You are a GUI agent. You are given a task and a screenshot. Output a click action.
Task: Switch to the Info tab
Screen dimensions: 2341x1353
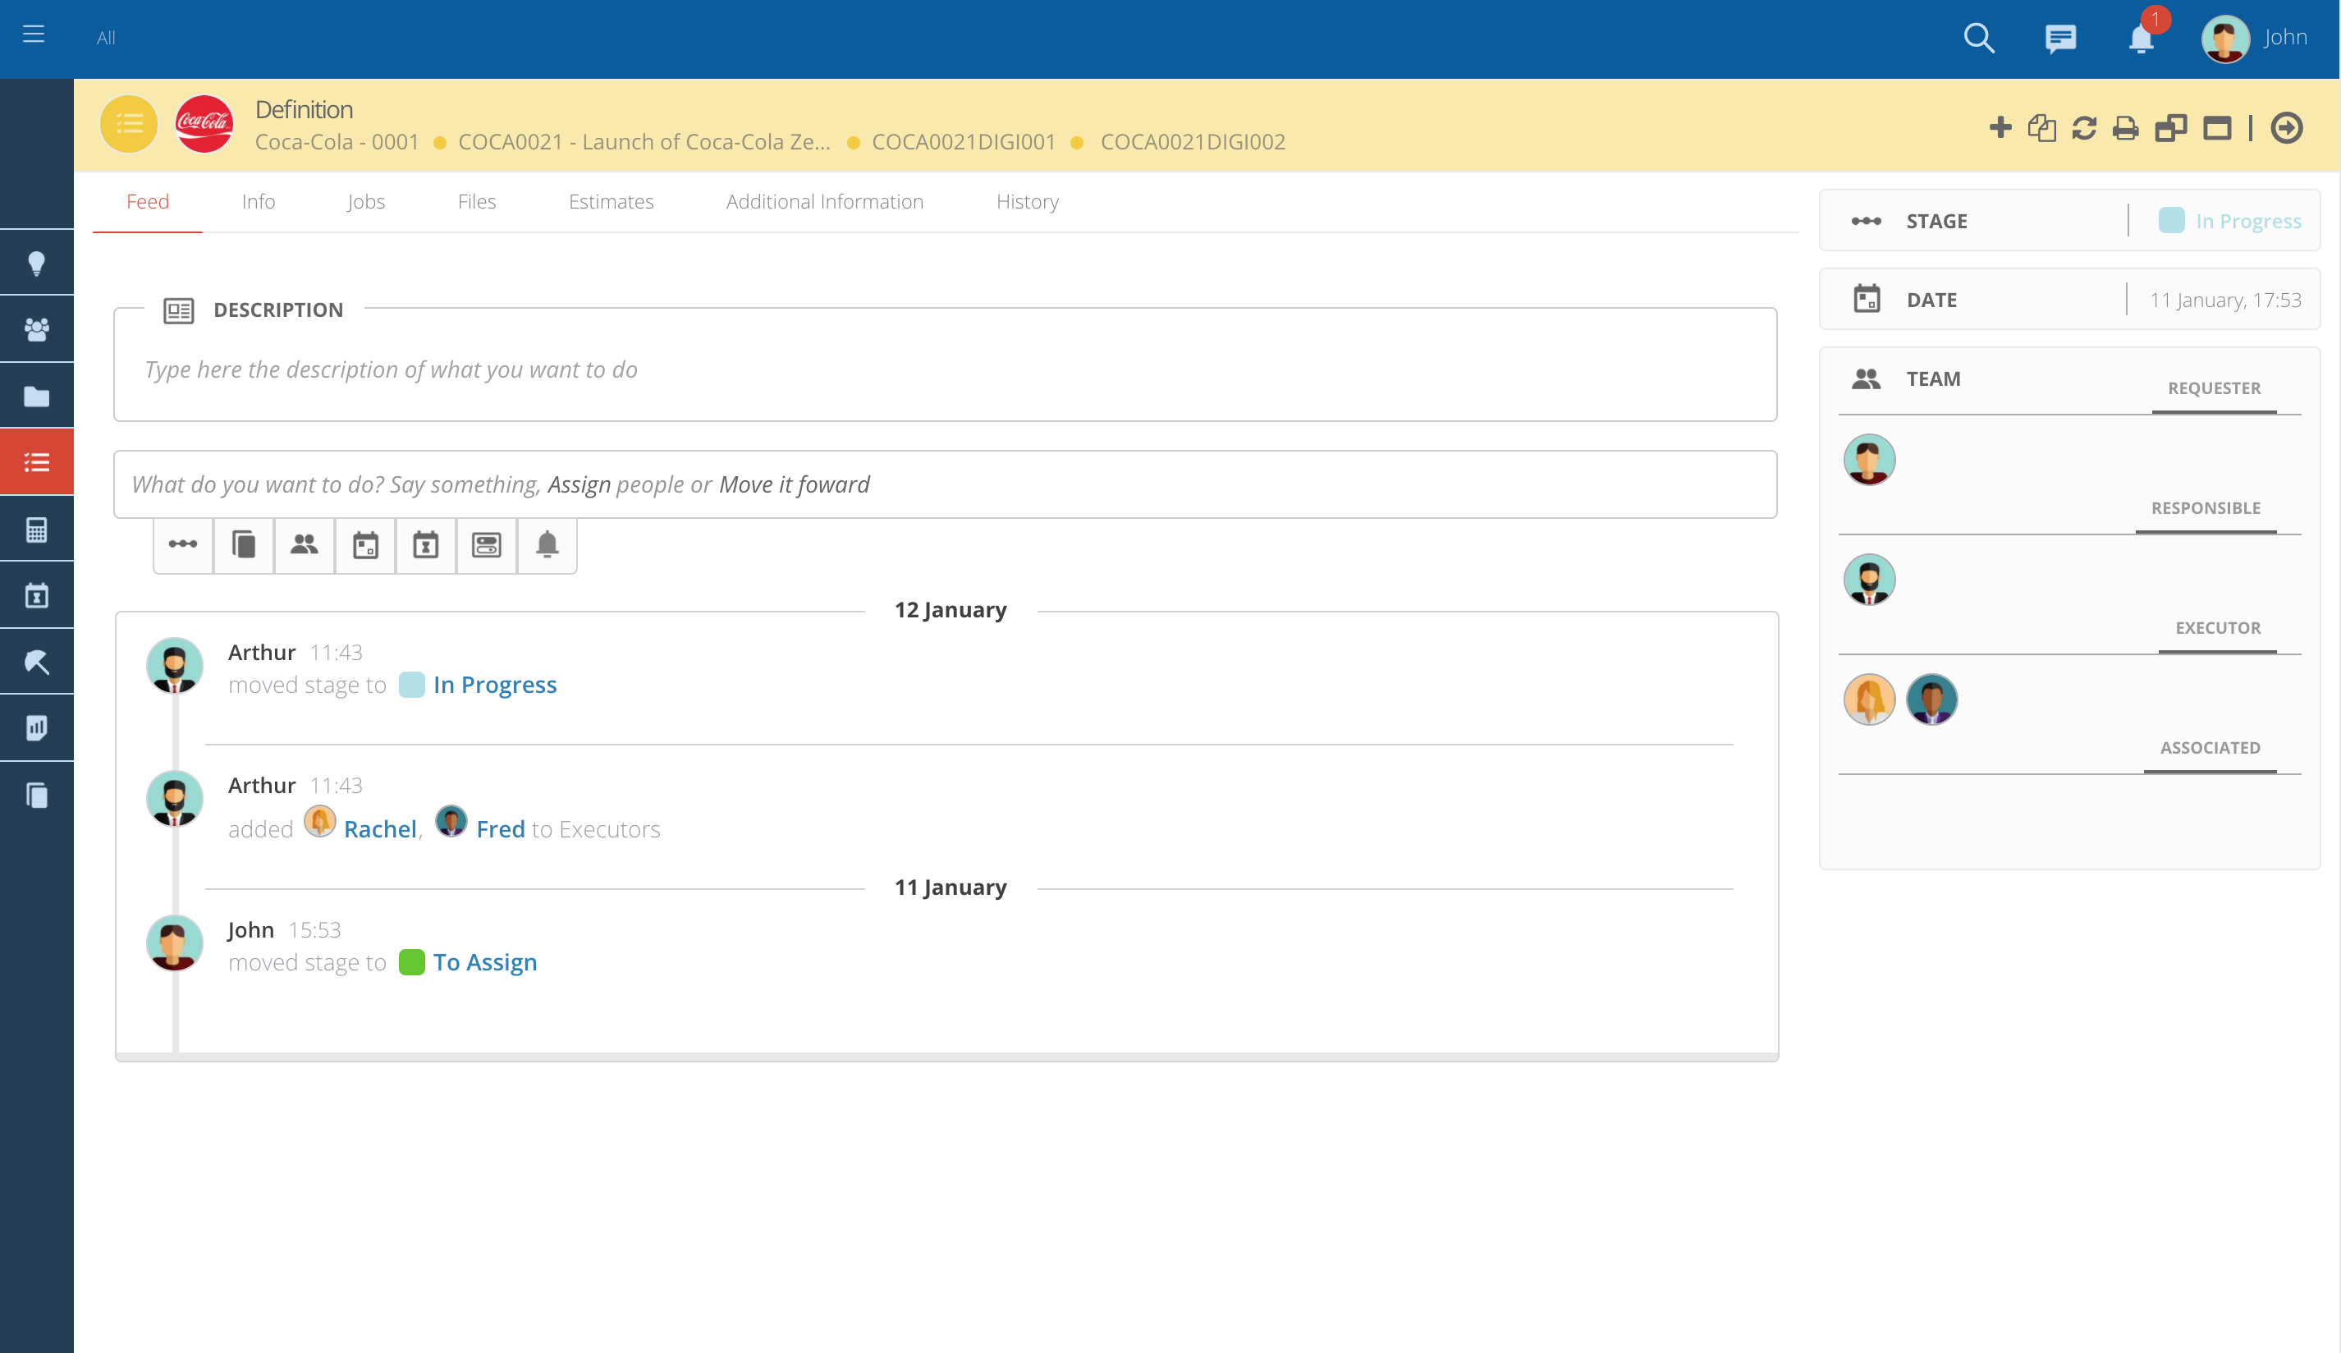(258, 200)
